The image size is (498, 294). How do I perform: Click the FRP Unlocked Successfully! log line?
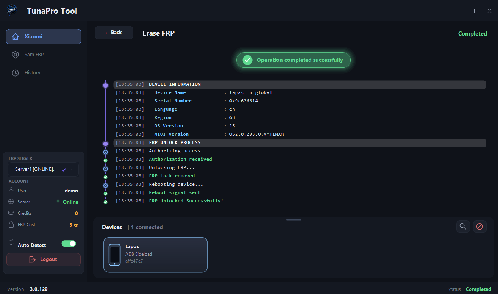pyautogui.click(x=186, y=201)
